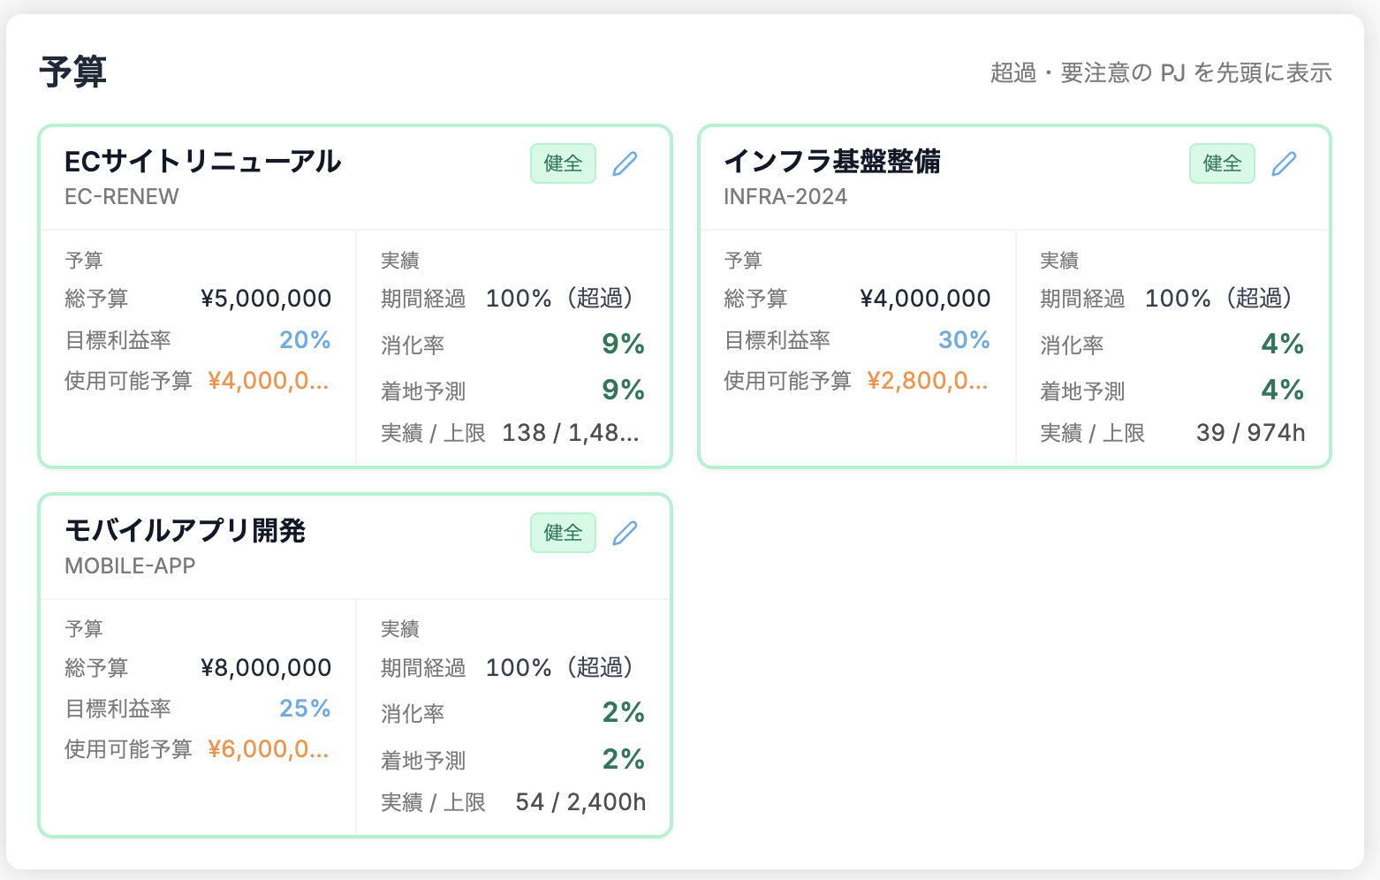Click total budget ¥8,000,000

pos(266,668)
